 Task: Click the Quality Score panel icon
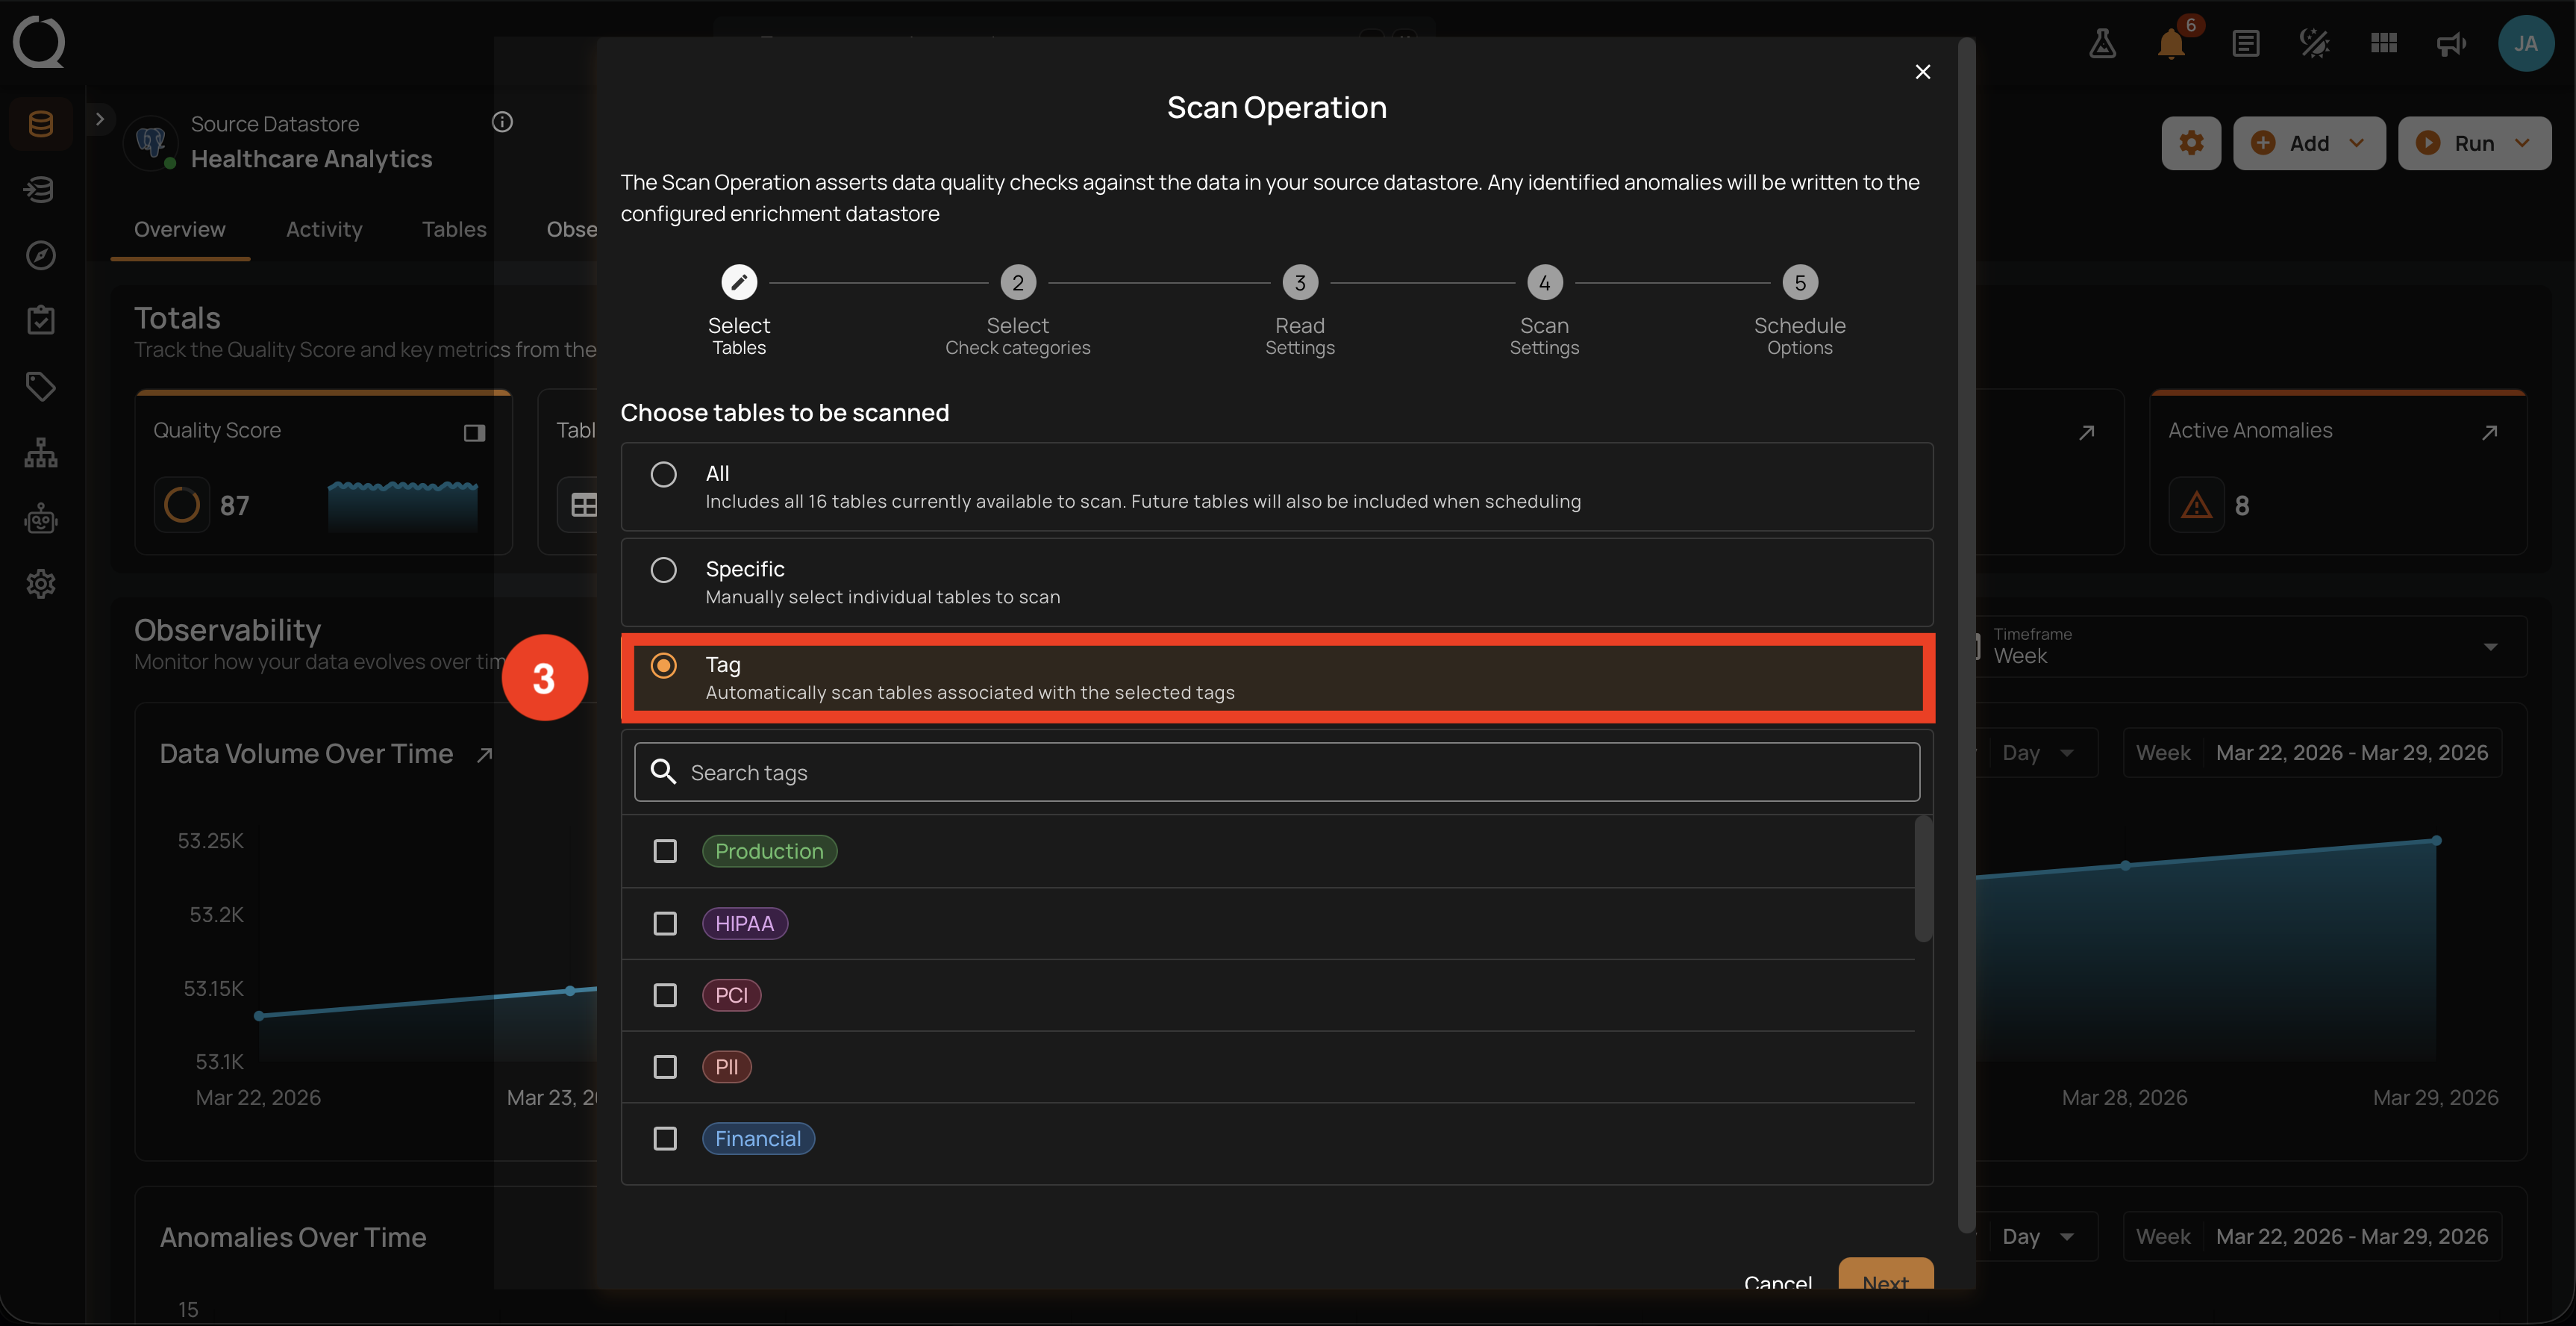474,432
